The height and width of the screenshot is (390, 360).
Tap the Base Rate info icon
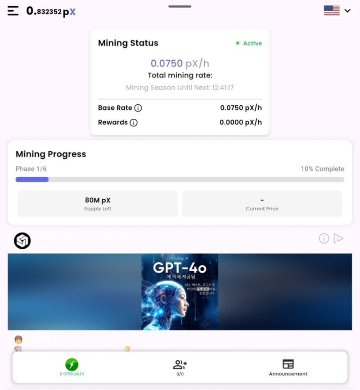[x=138, y=108]
